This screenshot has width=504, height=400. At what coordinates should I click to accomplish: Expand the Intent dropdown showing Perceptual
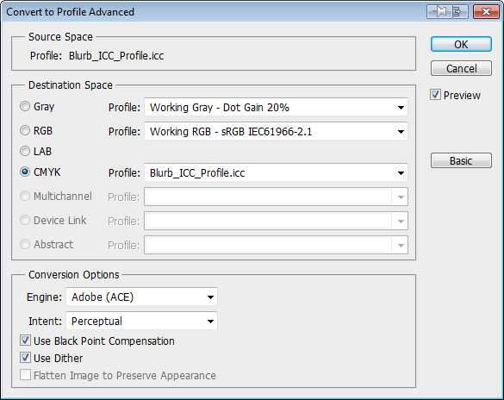(x=142, y=321)
